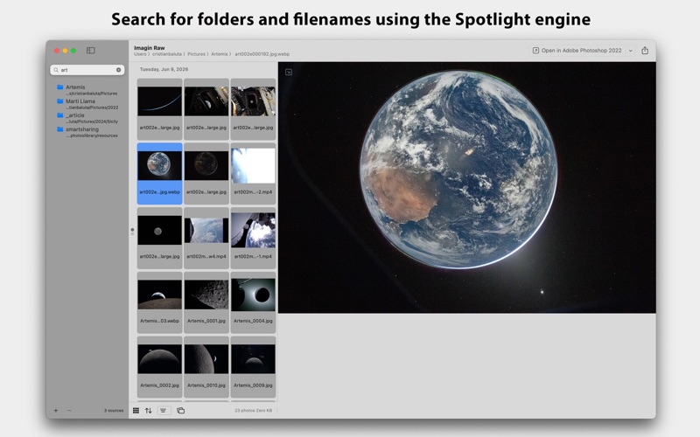This screenshot has height=437, width=700.
Task: Select the art002m...-2.mp4 video thumbnail
Action: [x=253, y=173]
